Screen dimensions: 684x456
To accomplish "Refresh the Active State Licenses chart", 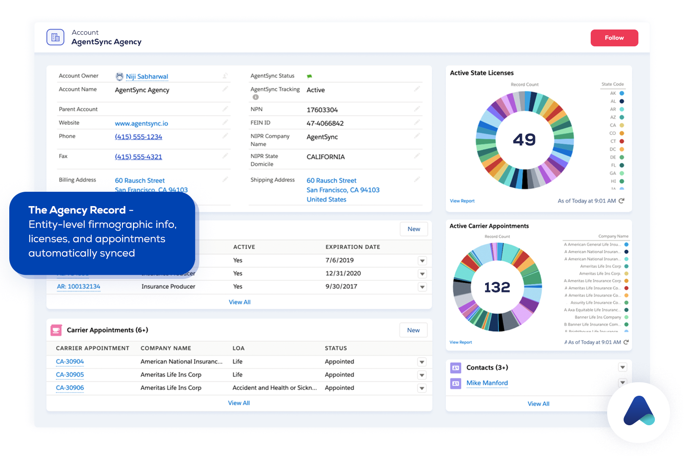I will click(620, 201).
